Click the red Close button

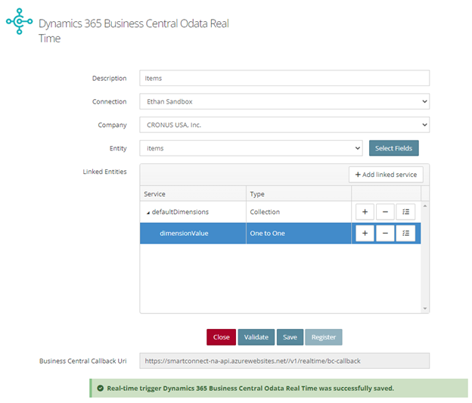coord(221,337)
